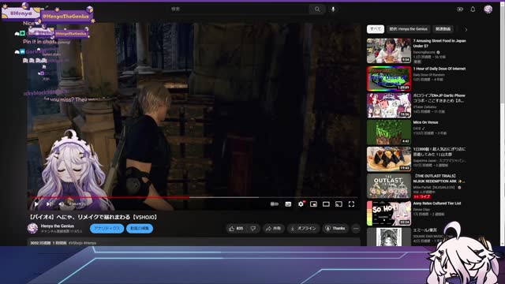Image resolution: width=505 pixels, height=284 pixels.
Task: Open player settings gear icon
Action: pyautogui.click(x=301, y=204)
